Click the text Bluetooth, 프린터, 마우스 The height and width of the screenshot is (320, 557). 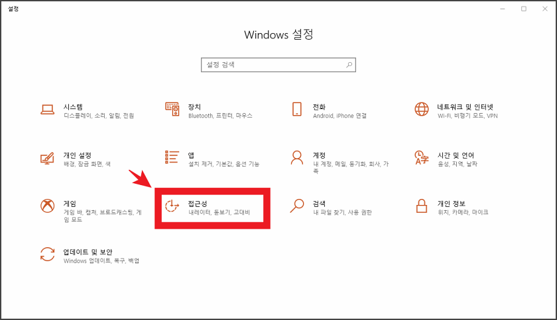[220, 116]
